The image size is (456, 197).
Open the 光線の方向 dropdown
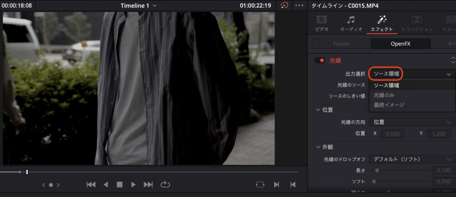pos(412,122)
